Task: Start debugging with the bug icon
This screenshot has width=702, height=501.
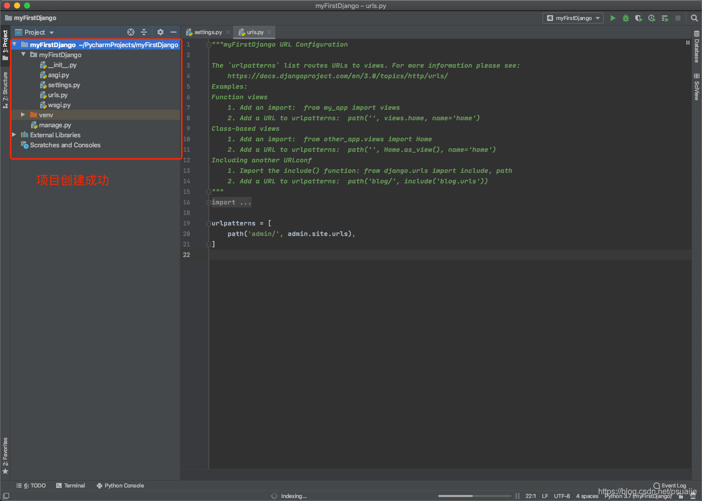Action: 626,18
